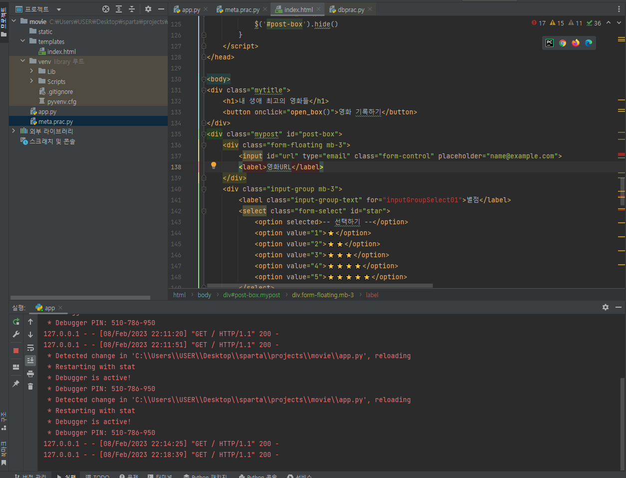Show 15 warnings in inspection widget
The height and width of the screenshot is (478, 626).
pyautogui.click(x=557, y=23)
